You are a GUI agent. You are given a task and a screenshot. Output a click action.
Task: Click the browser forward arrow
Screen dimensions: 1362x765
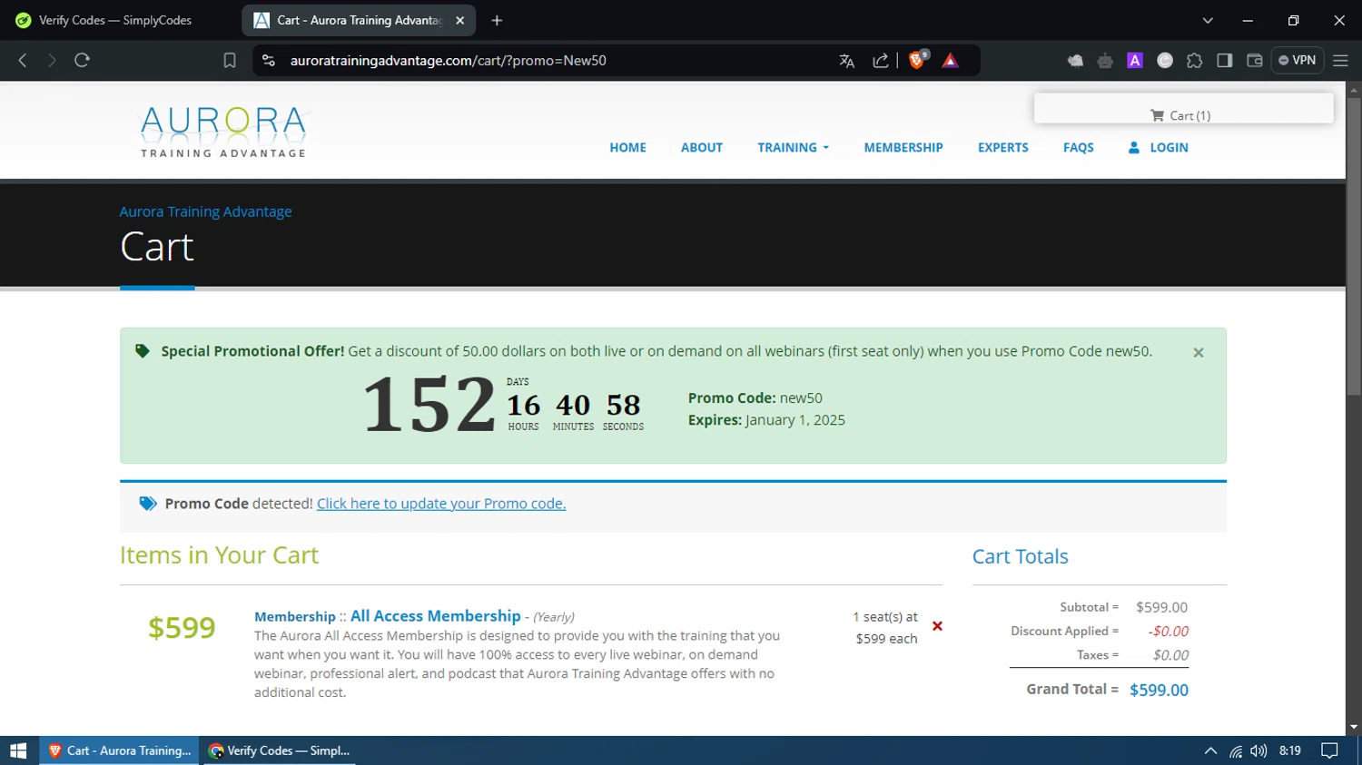point(52,60)
